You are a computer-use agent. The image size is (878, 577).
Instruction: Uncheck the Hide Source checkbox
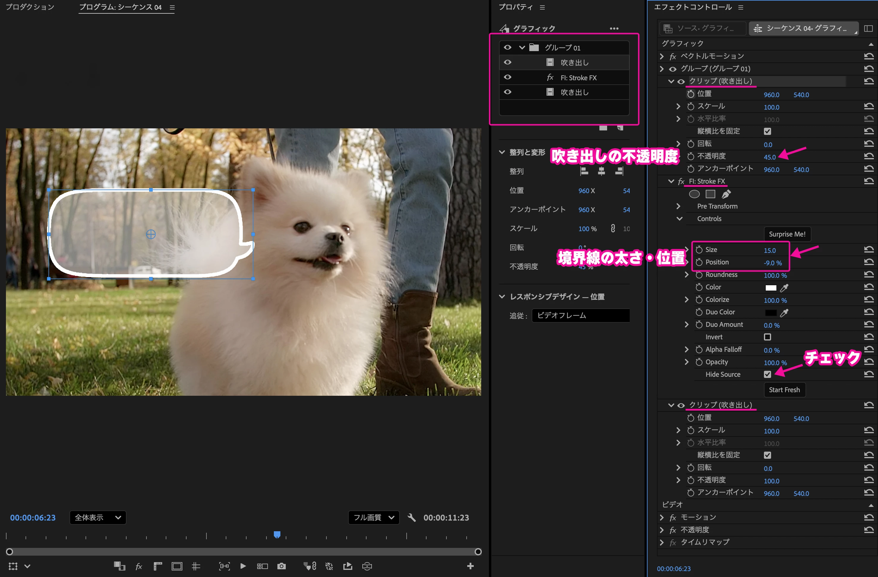767,374
